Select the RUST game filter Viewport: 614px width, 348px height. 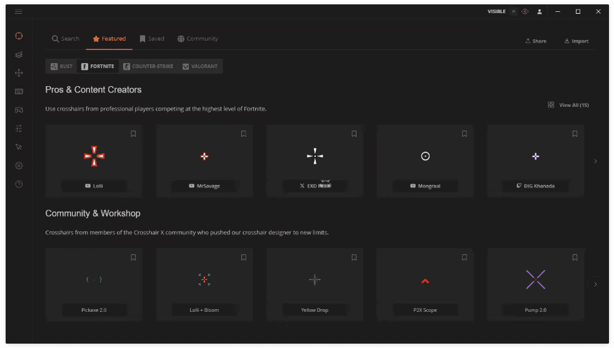[61, 67]
